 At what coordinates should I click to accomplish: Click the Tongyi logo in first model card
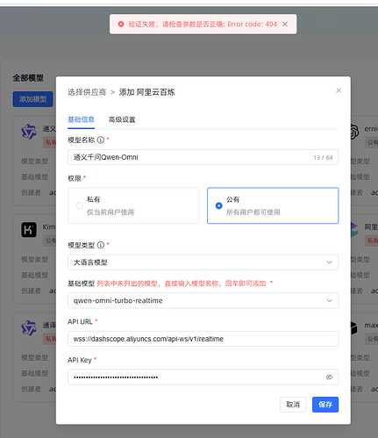point(29,132)
